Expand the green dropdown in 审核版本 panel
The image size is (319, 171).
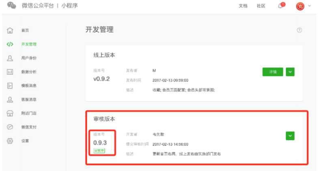click(290, 136)
